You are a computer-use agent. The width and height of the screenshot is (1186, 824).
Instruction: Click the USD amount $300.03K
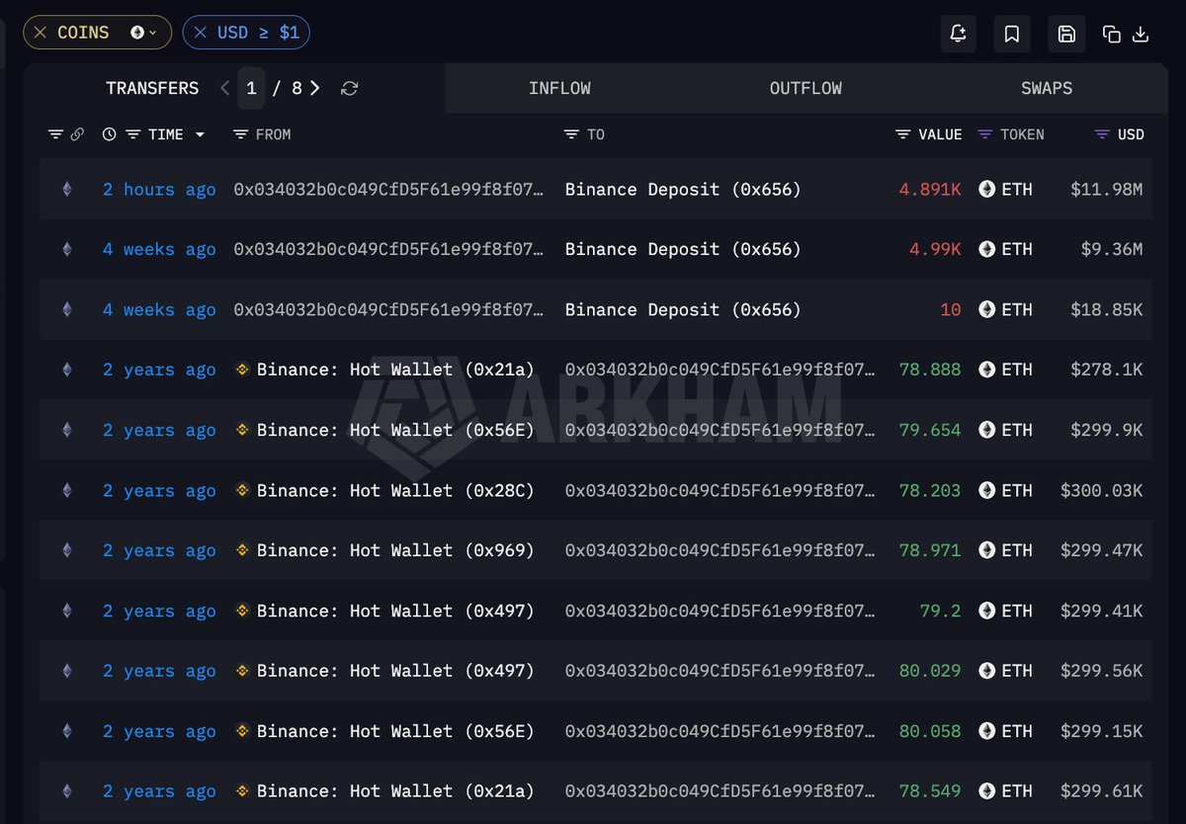coord(1101,490)
